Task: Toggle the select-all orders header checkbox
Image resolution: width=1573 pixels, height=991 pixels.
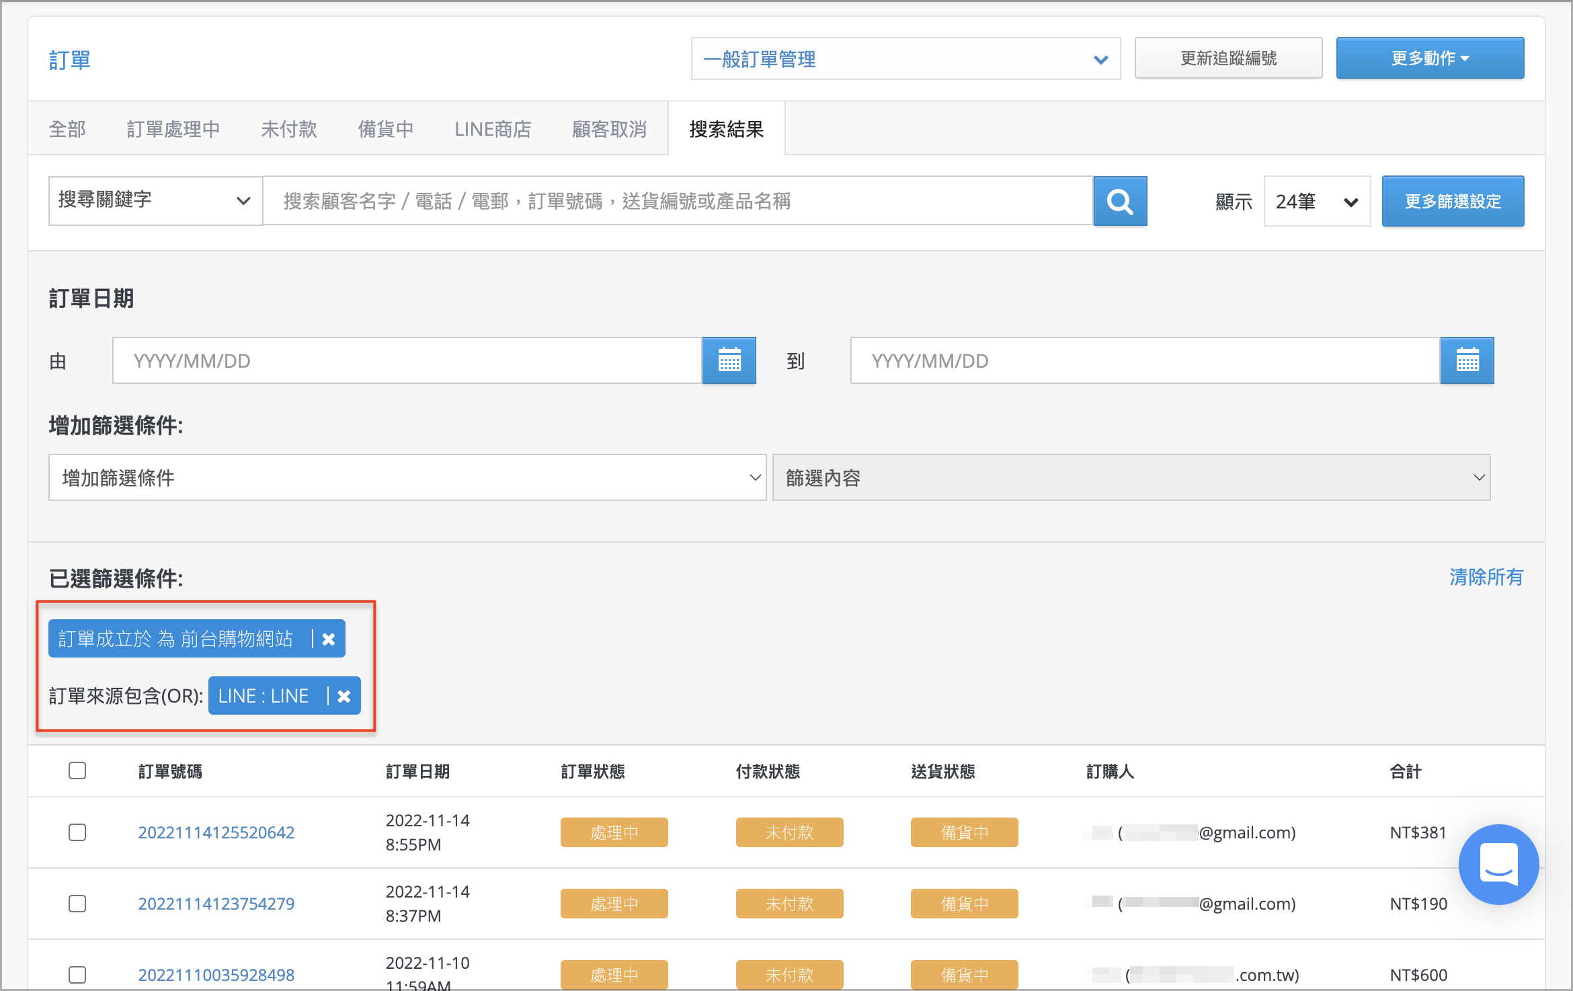Action: (77, 770)
